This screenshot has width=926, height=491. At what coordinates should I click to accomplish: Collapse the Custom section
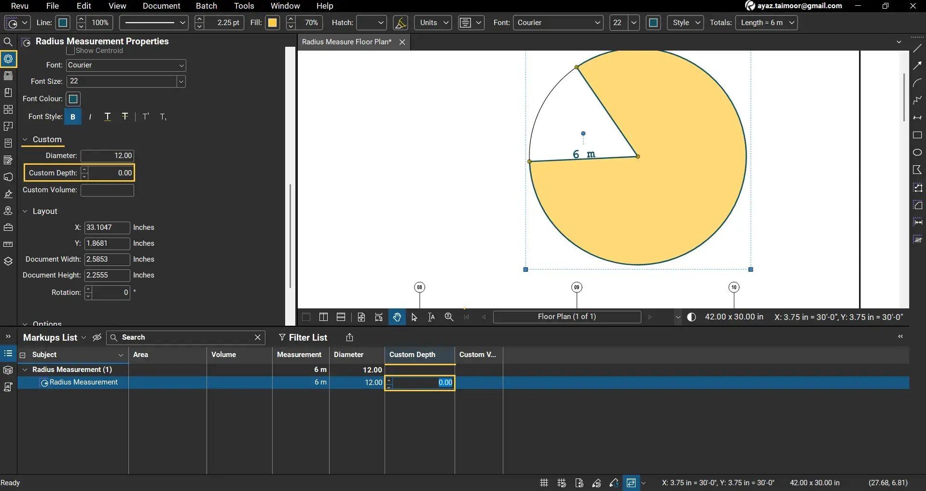tap(25, 140)
